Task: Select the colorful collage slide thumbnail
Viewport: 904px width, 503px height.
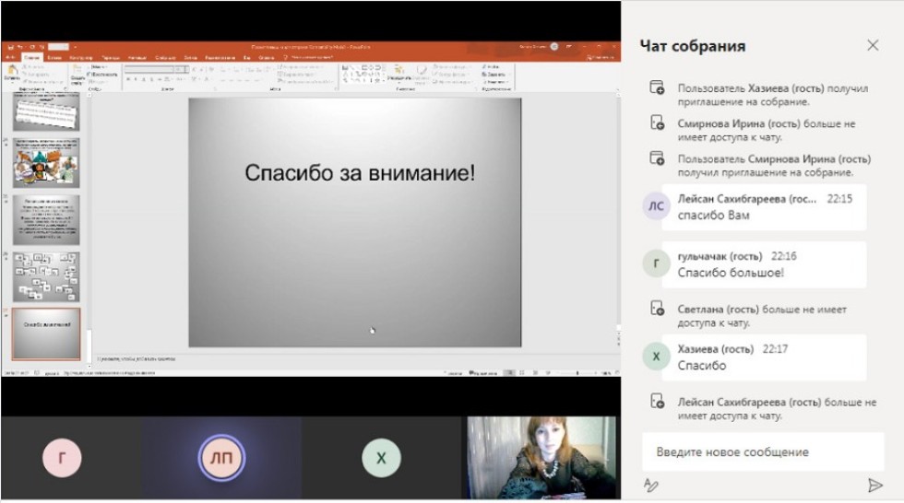Action: tap(45, 163)
